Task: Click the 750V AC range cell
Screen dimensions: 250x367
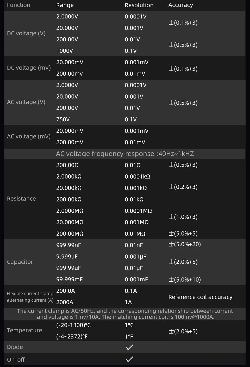Action: tap(63, 119)
